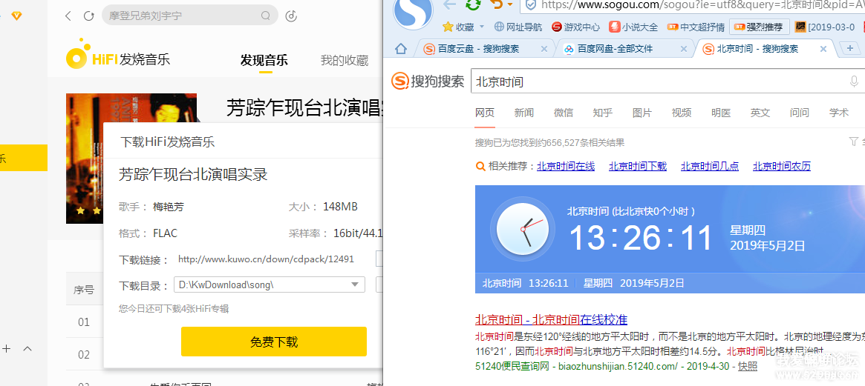Refresh the HiFi music page
This screenshot has height=386, width=865.
pos(88,16)
